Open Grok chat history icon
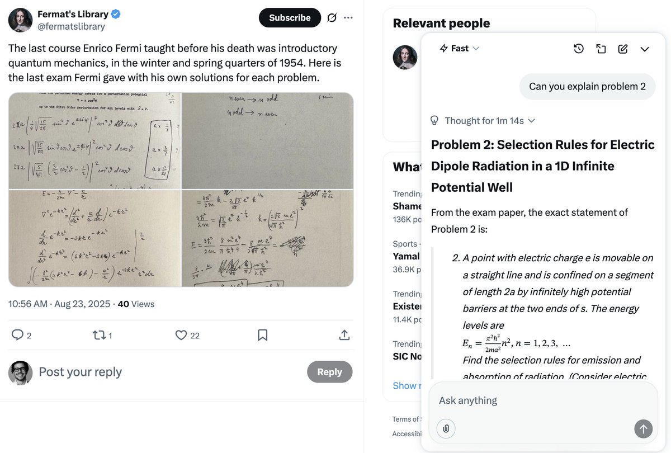671x453 pixels. pos(579,49)
